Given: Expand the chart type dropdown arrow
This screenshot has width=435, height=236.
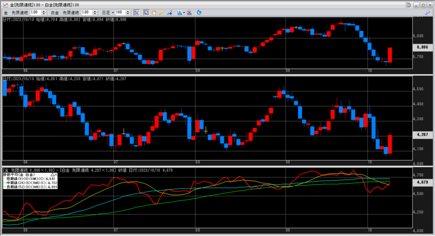Looking at the screenshot, I should (x=184, y=12).
